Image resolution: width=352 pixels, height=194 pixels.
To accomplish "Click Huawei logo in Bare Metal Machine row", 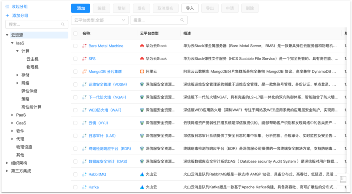I will (142, 46).
